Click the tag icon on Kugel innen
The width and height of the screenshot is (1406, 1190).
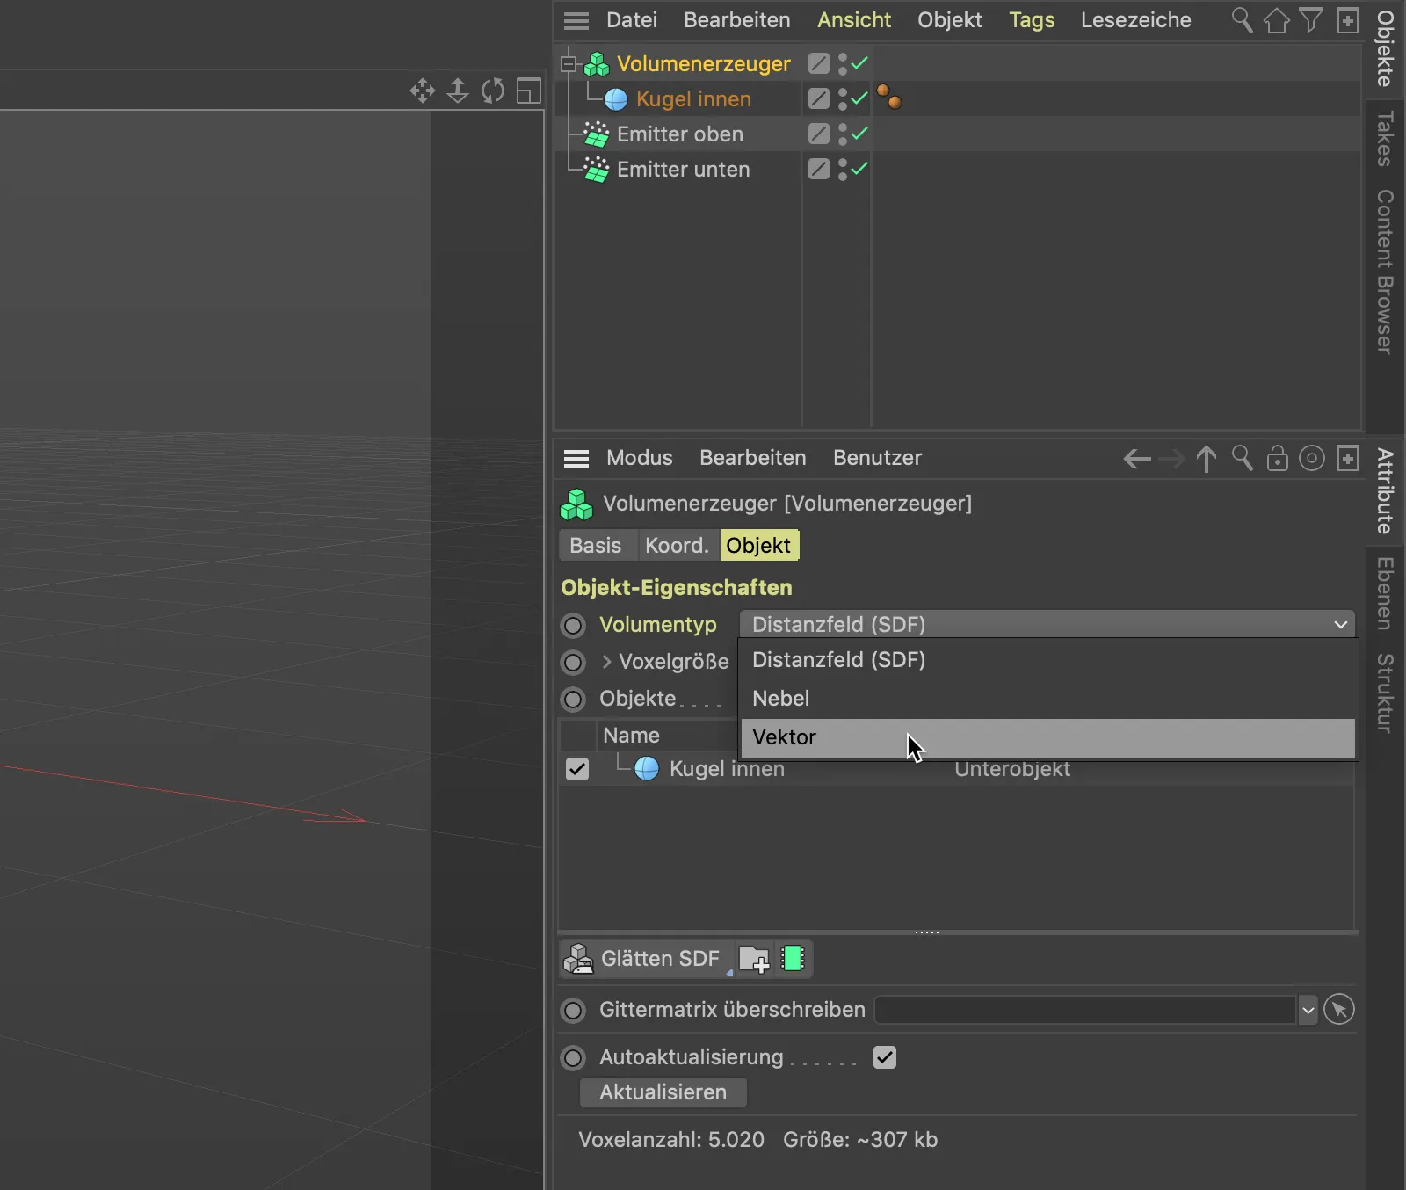tap(889, 98)
